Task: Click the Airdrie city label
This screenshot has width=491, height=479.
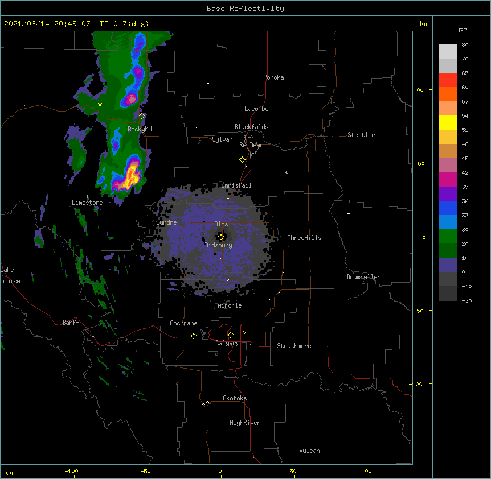Action: click(230, 305)
